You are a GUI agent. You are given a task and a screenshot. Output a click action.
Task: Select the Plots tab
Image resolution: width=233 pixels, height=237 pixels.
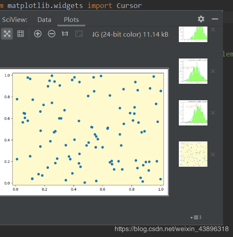(71, 20)
